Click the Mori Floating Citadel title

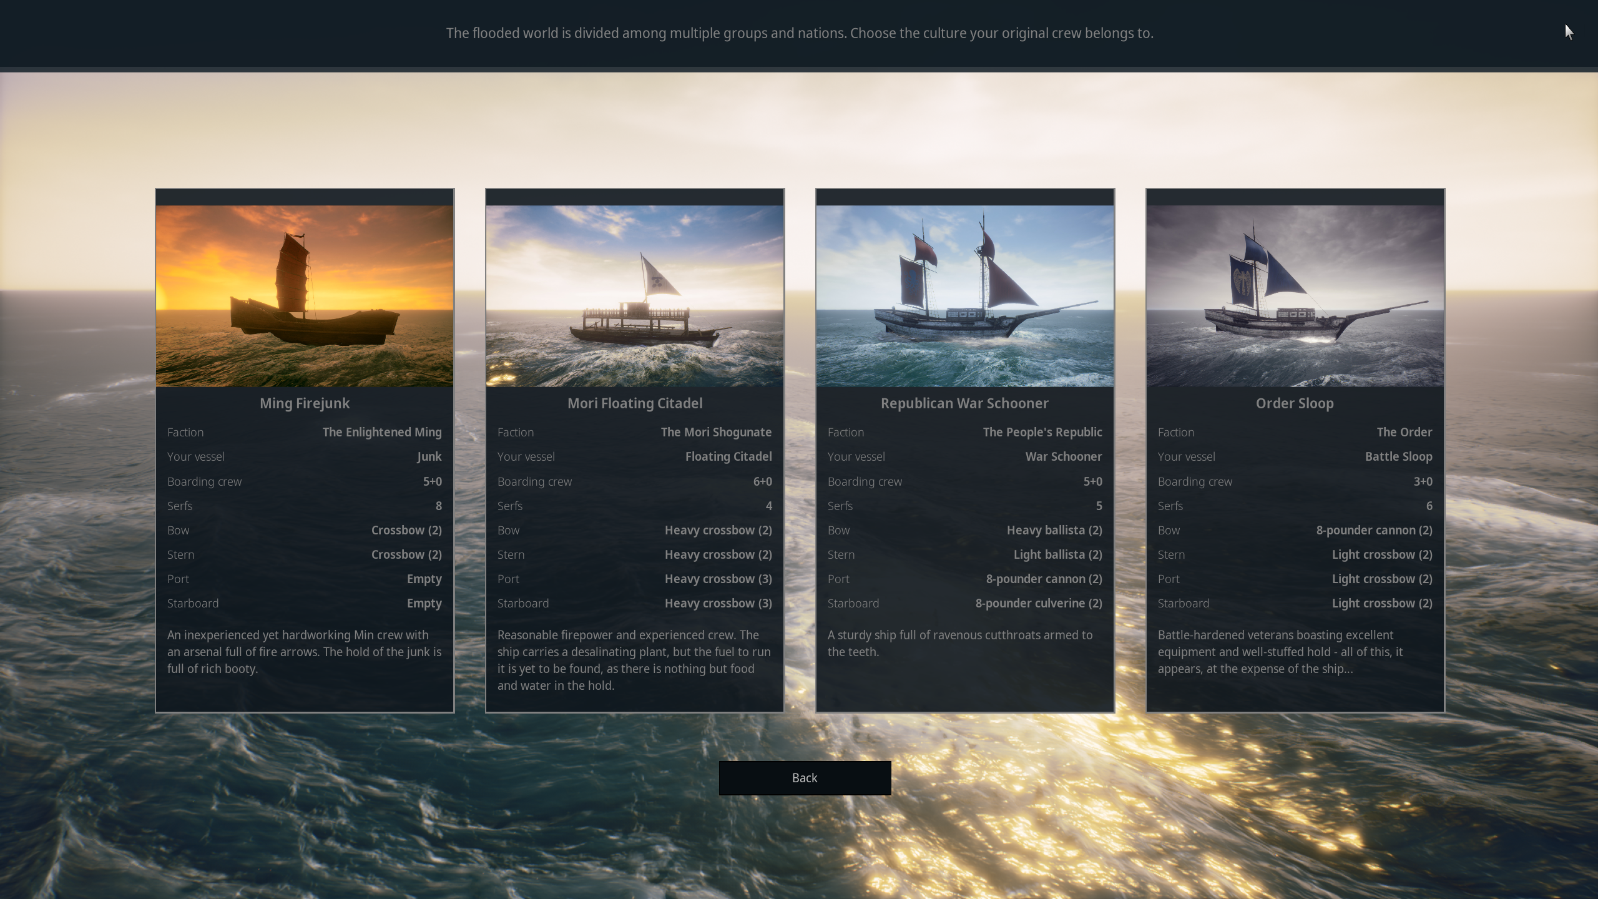[x=635, y=403]
